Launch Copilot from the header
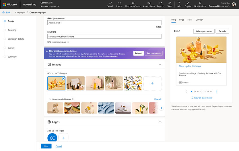The height and width of the screenshot is (151, 239). [x=188, y=4]
